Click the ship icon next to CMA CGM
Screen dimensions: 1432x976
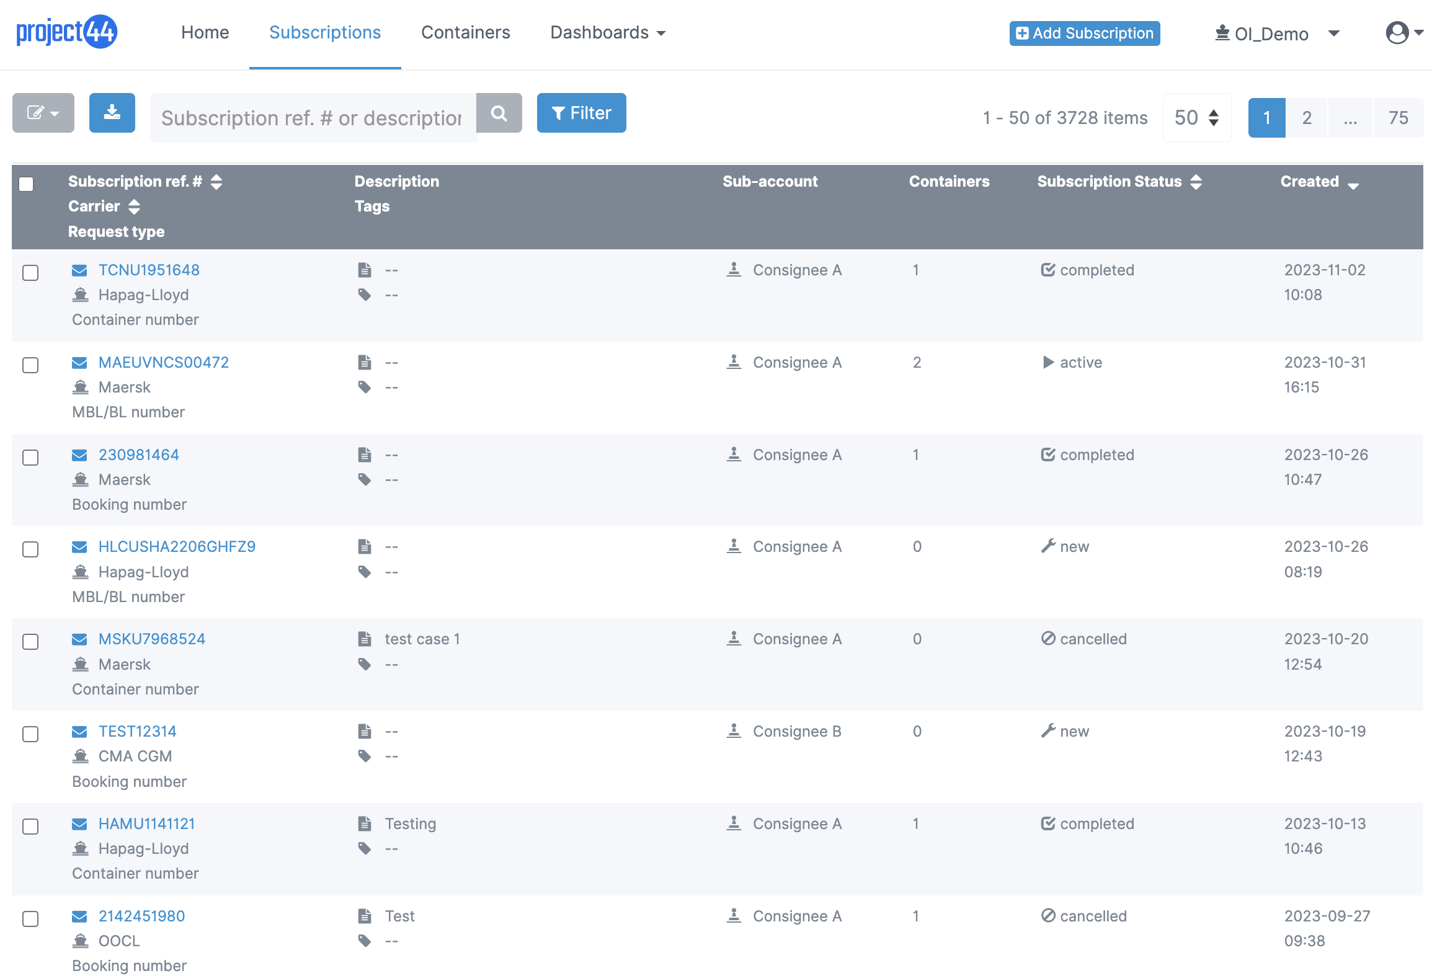coord(81,756)
